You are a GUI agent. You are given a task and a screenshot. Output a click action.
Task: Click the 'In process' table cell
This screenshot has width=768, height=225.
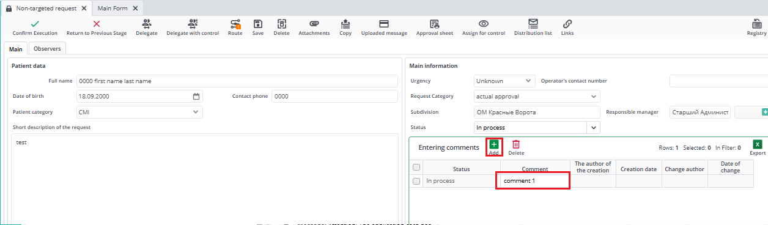click(461, 181)
